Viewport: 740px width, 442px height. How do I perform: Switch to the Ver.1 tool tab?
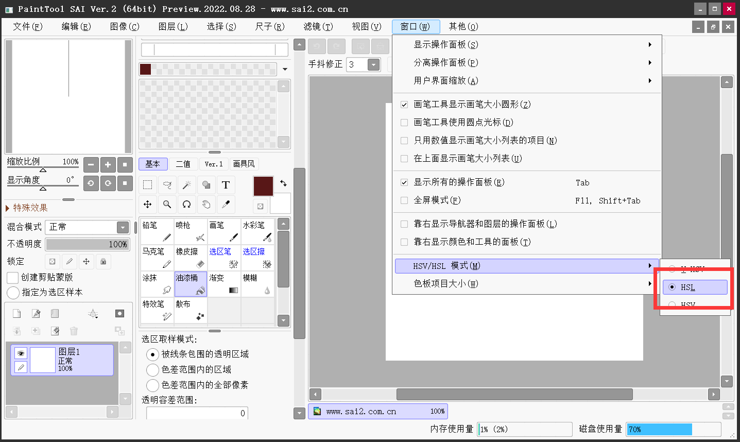click(214, 164)
